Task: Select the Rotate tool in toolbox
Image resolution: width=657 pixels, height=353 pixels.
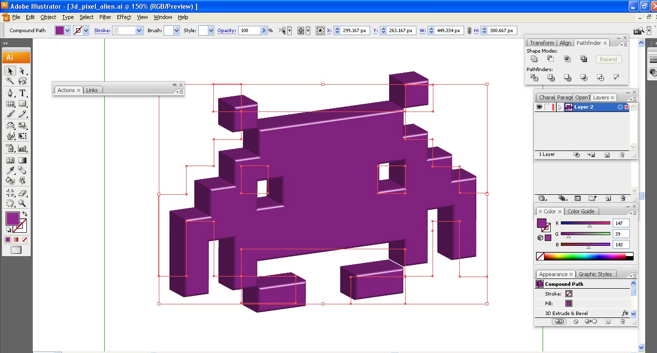Action: (x=10, y=126)
